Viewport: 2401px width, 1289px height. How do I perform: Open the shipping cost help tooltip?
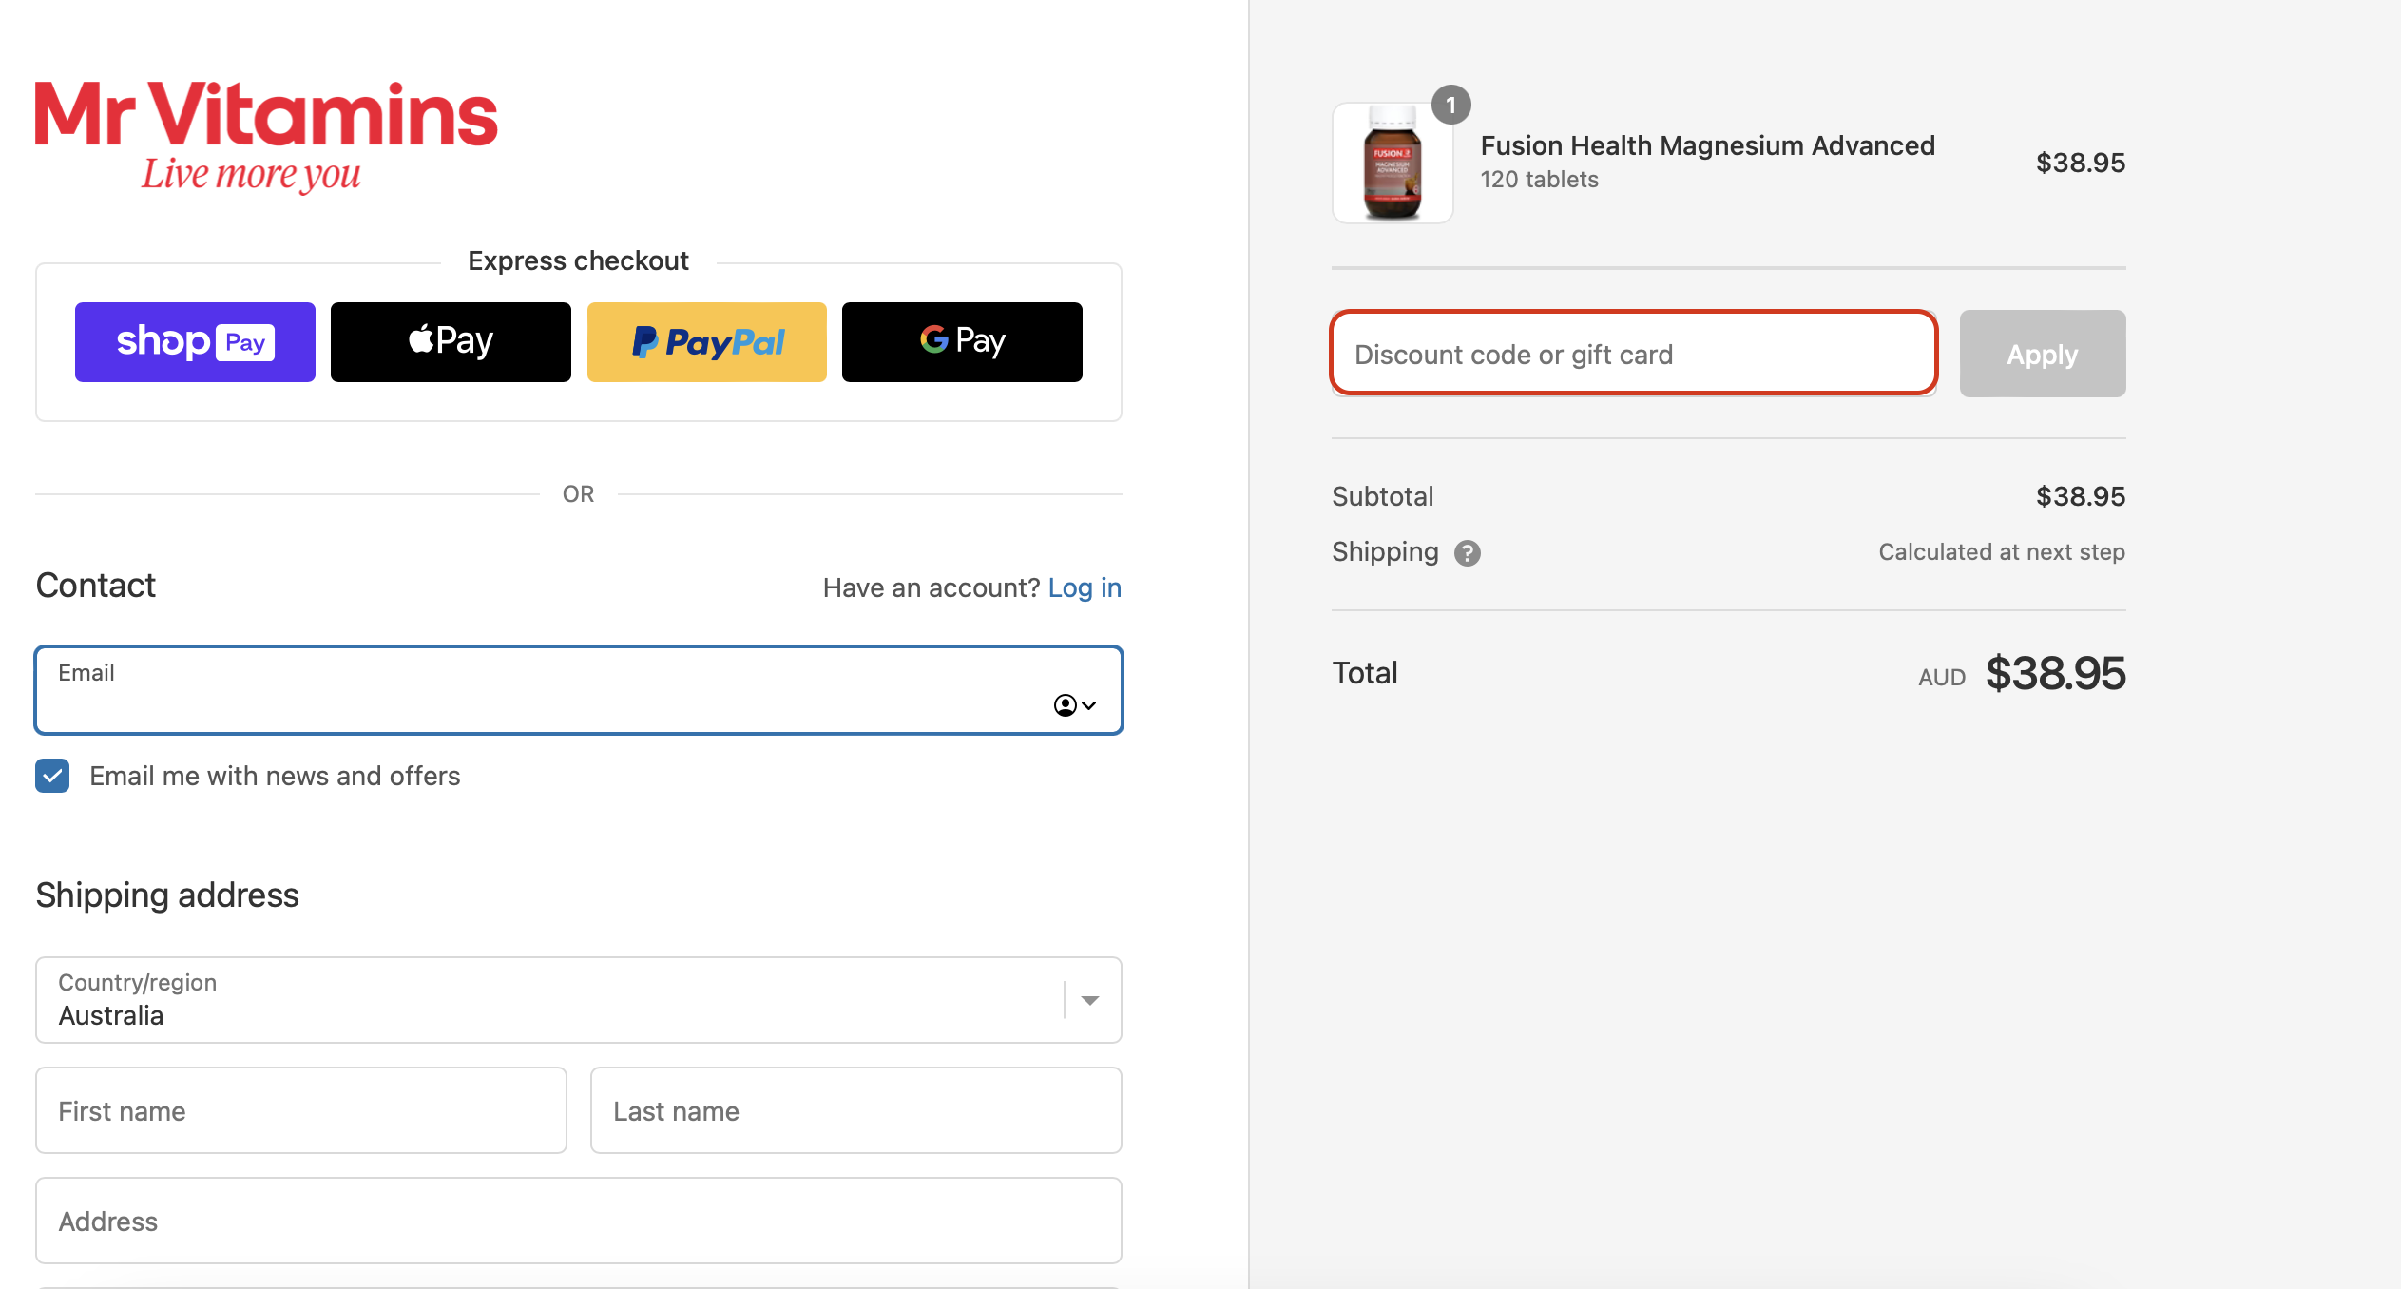coord(1467,552)
